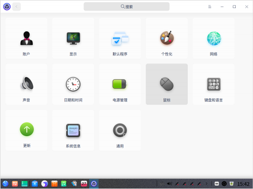
Task: Open the 通用 (General) settings module
Action: [120, 130]
